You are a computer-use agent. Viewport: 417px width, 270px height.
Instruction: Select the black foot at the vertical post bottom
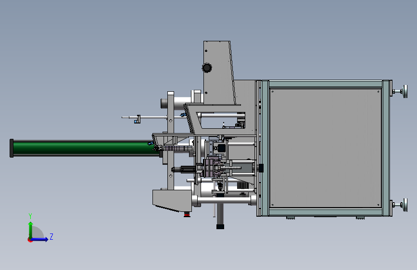tap(220, 226)
